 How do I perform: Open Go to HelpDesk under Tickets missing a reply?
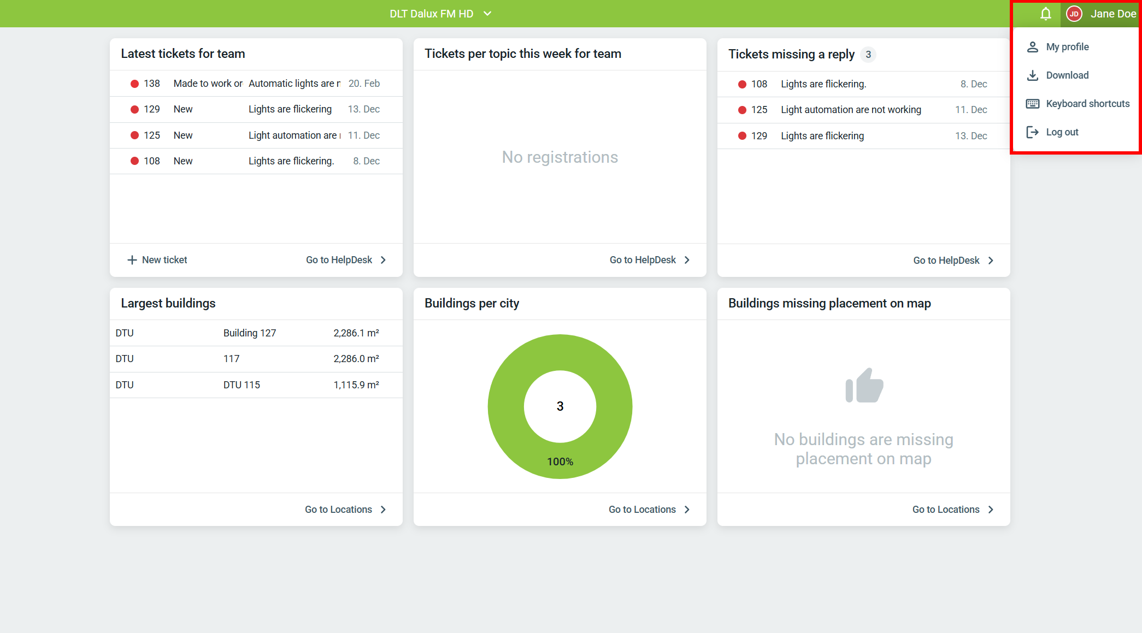coord(946,261)
